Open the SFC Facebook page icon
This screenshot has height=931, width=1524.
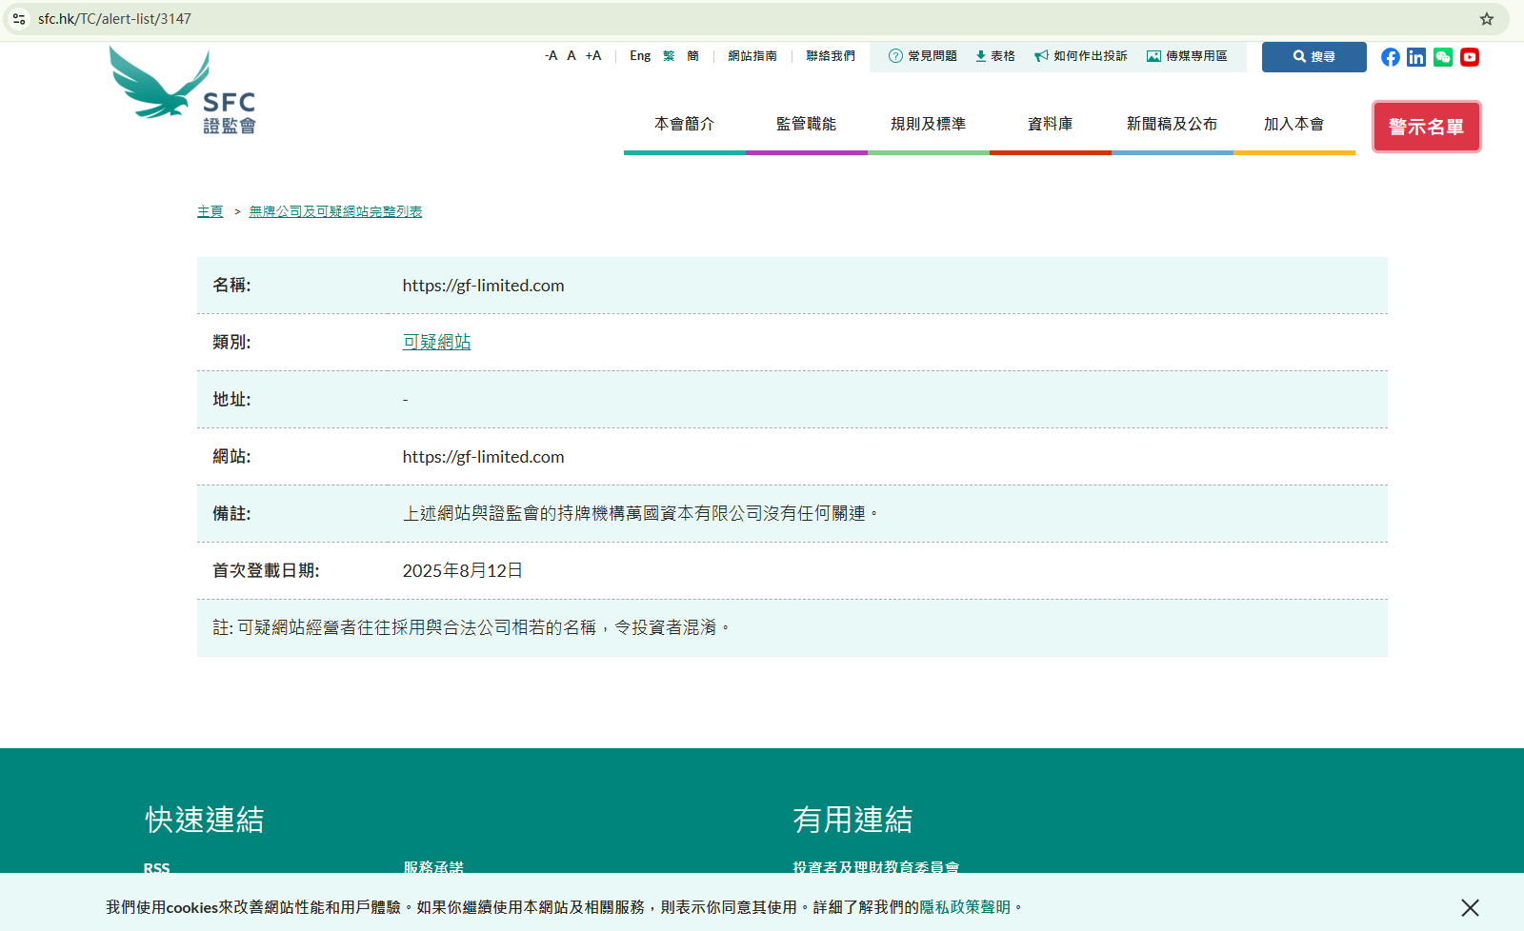1390,57
